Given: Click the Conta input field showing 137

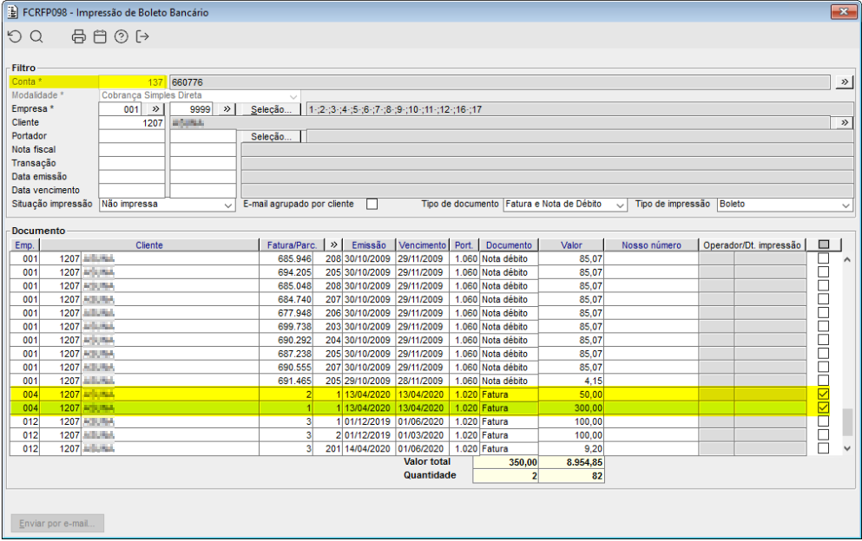Looking at the screenshot, I should click(132, 81).
